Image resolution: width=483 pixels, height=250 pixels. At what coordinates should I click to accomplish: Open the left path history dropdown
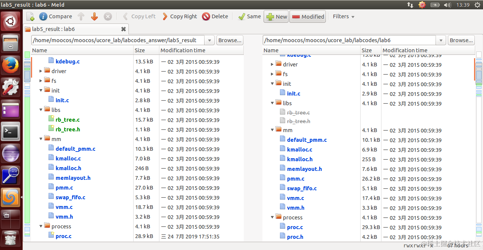tap(209, 40)
